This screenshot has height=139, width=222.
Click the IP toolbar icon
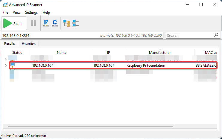coord(46,23)
